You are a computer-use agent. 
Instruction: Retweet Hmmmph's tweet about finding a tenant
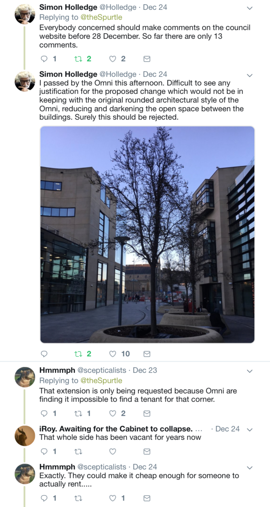coord(78,413)
